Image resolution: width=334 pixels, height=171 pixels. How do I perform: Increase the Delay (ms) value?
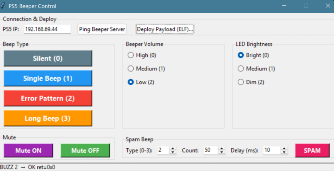pos(284,149)
